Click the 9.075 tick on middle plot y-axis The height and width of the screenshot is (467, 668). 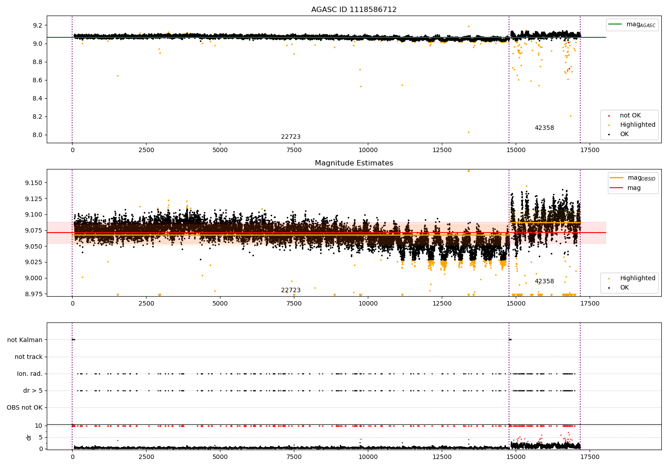34,230
